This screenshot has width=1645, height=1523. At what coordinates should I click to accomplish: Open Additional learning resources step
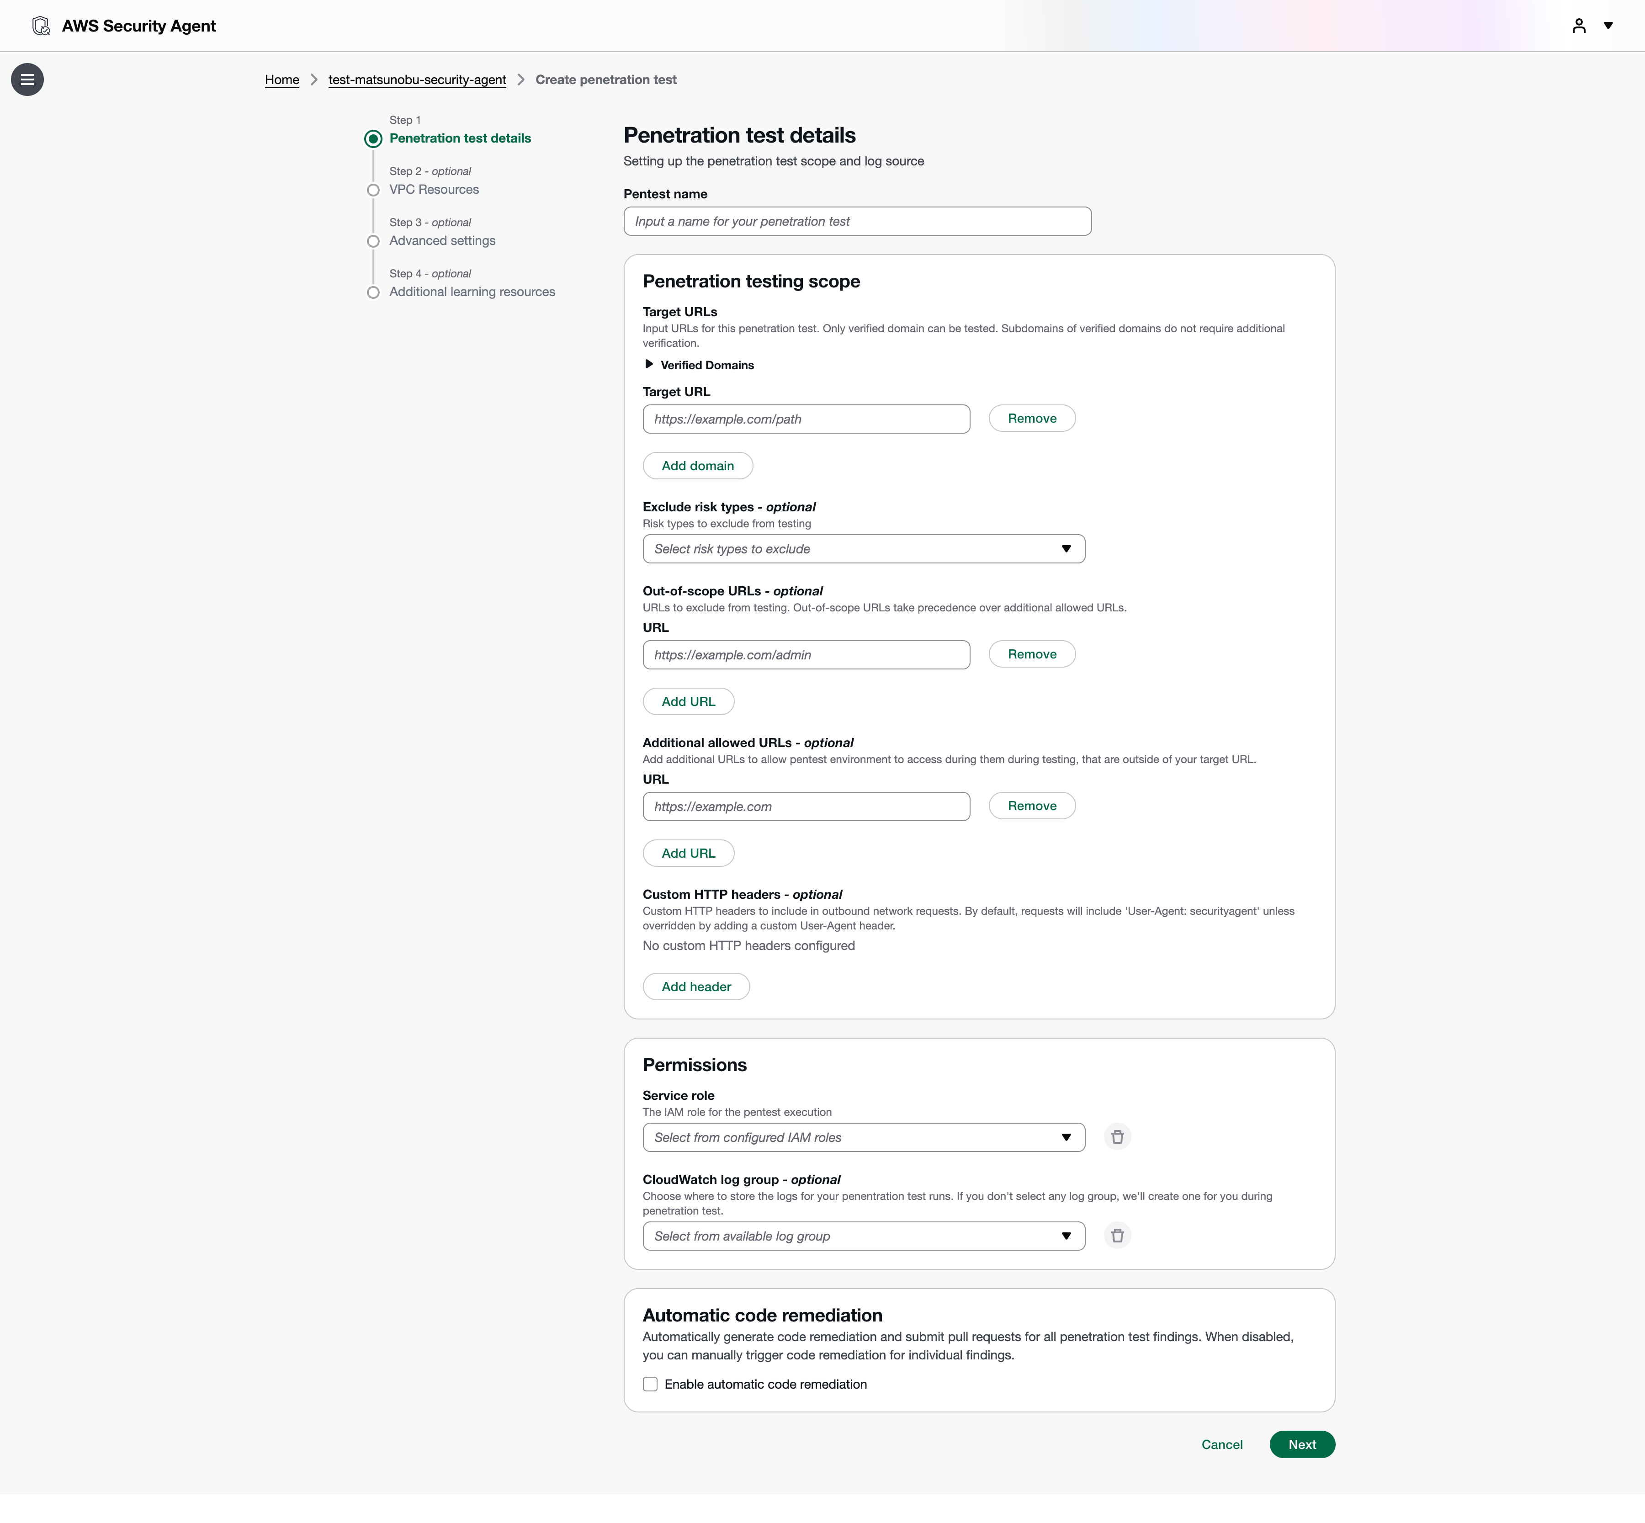472,292
